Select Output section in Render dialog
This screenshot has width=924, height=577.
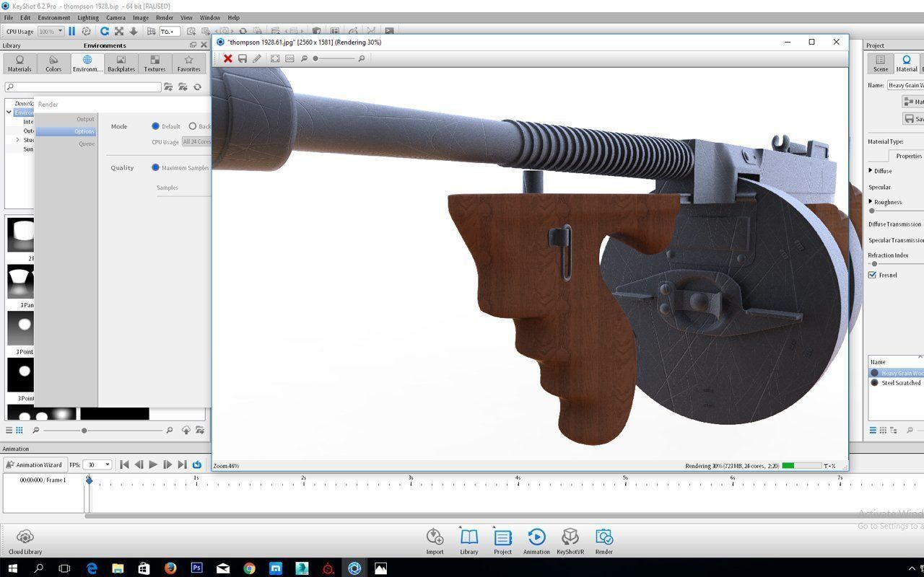coord(86,119)
